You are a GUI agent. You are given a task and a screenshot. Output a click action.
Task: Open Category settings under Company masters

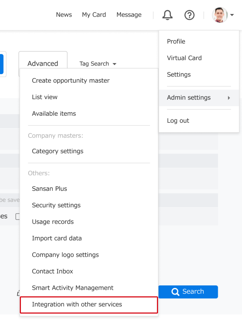point(57,151)
